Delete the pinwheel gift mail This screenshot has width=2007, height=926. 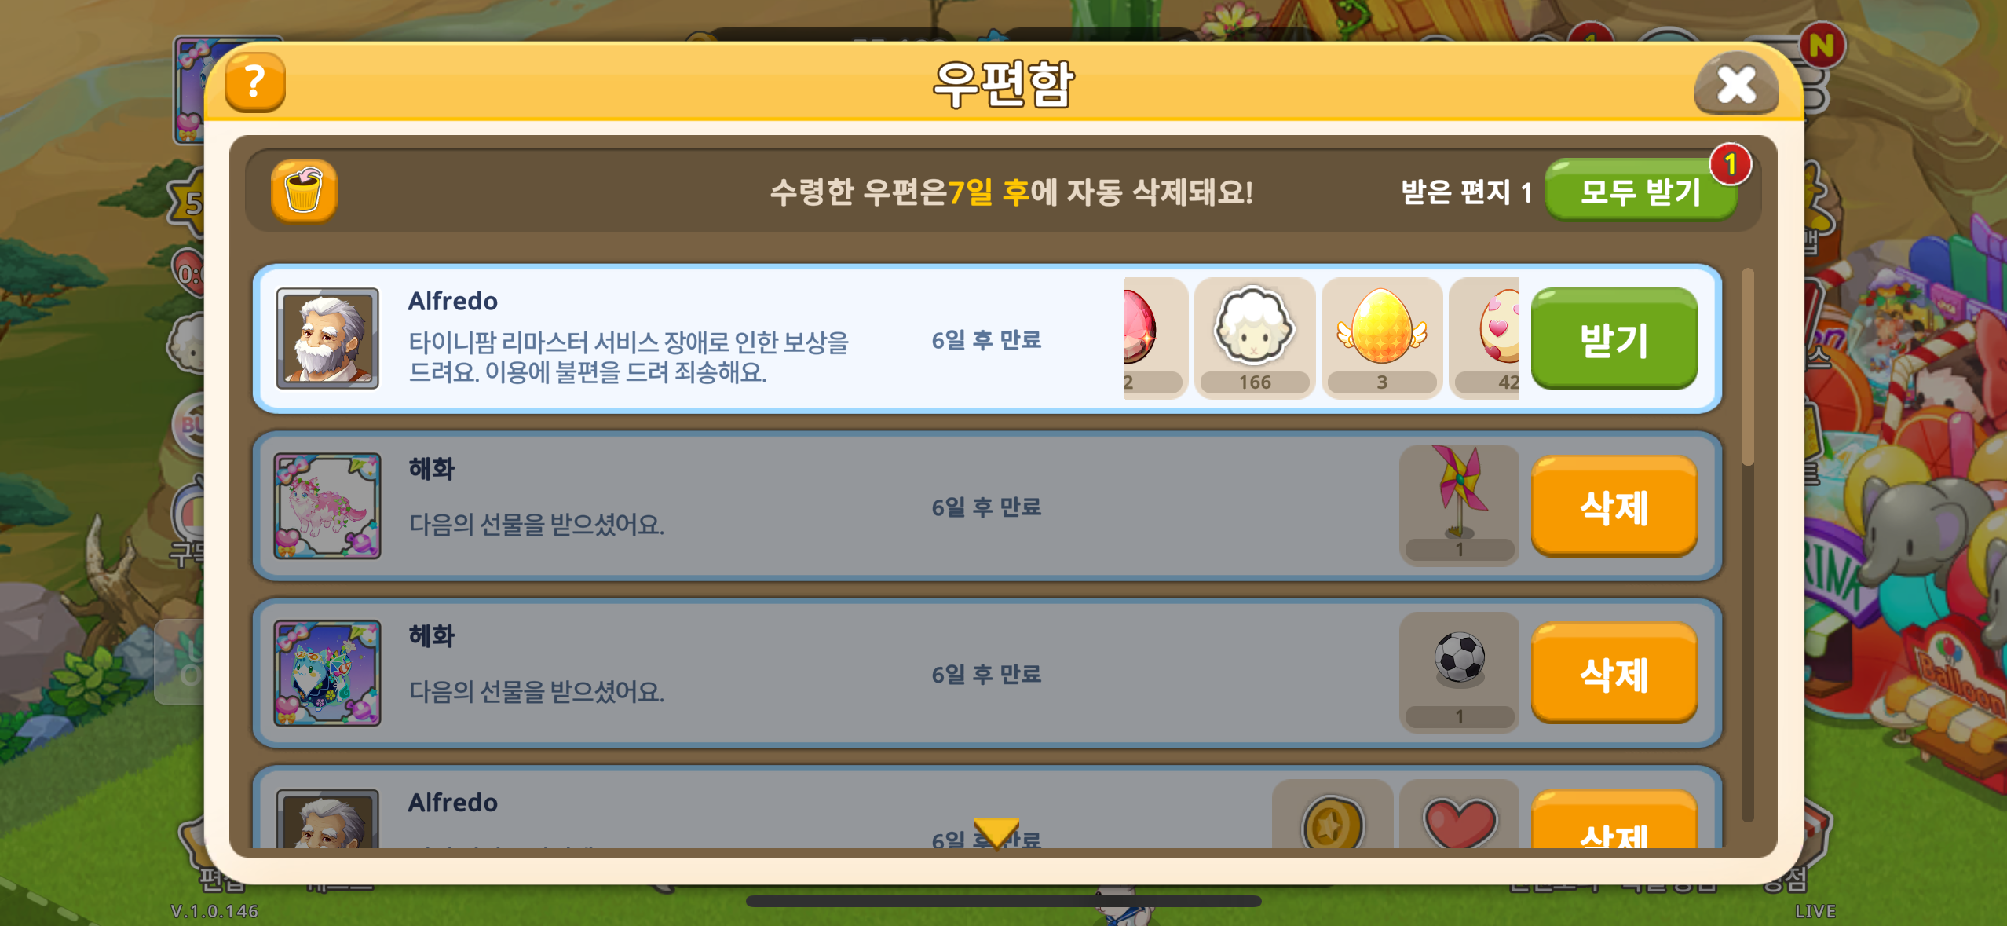click(x=1614, y=507)
